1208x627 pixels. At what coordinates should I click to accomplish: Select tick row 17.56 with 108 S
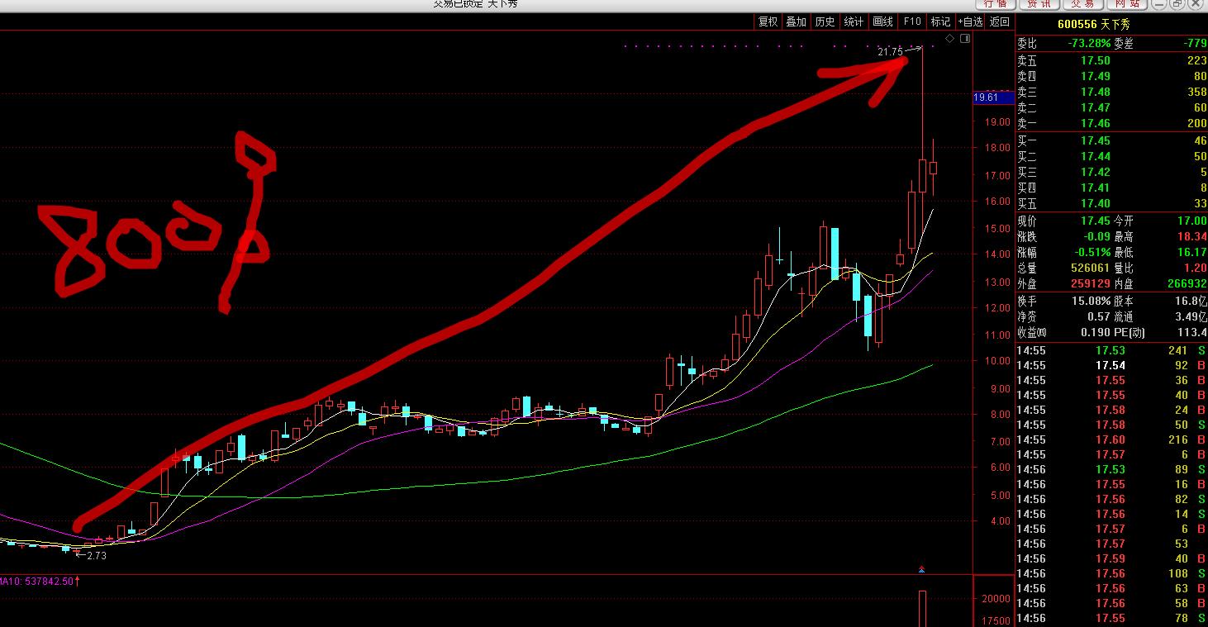(1111, 573)
